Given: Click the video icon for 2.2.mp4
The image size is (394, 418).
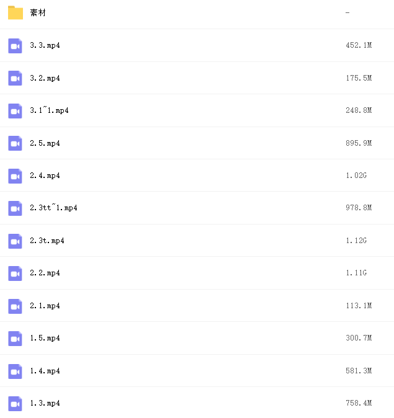Looking at the screenshot, I should 15,273.
